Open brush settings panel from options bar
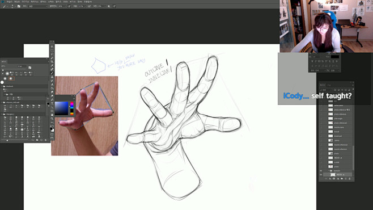This screenshot has height=210, width=373. [x=19, y=6]
